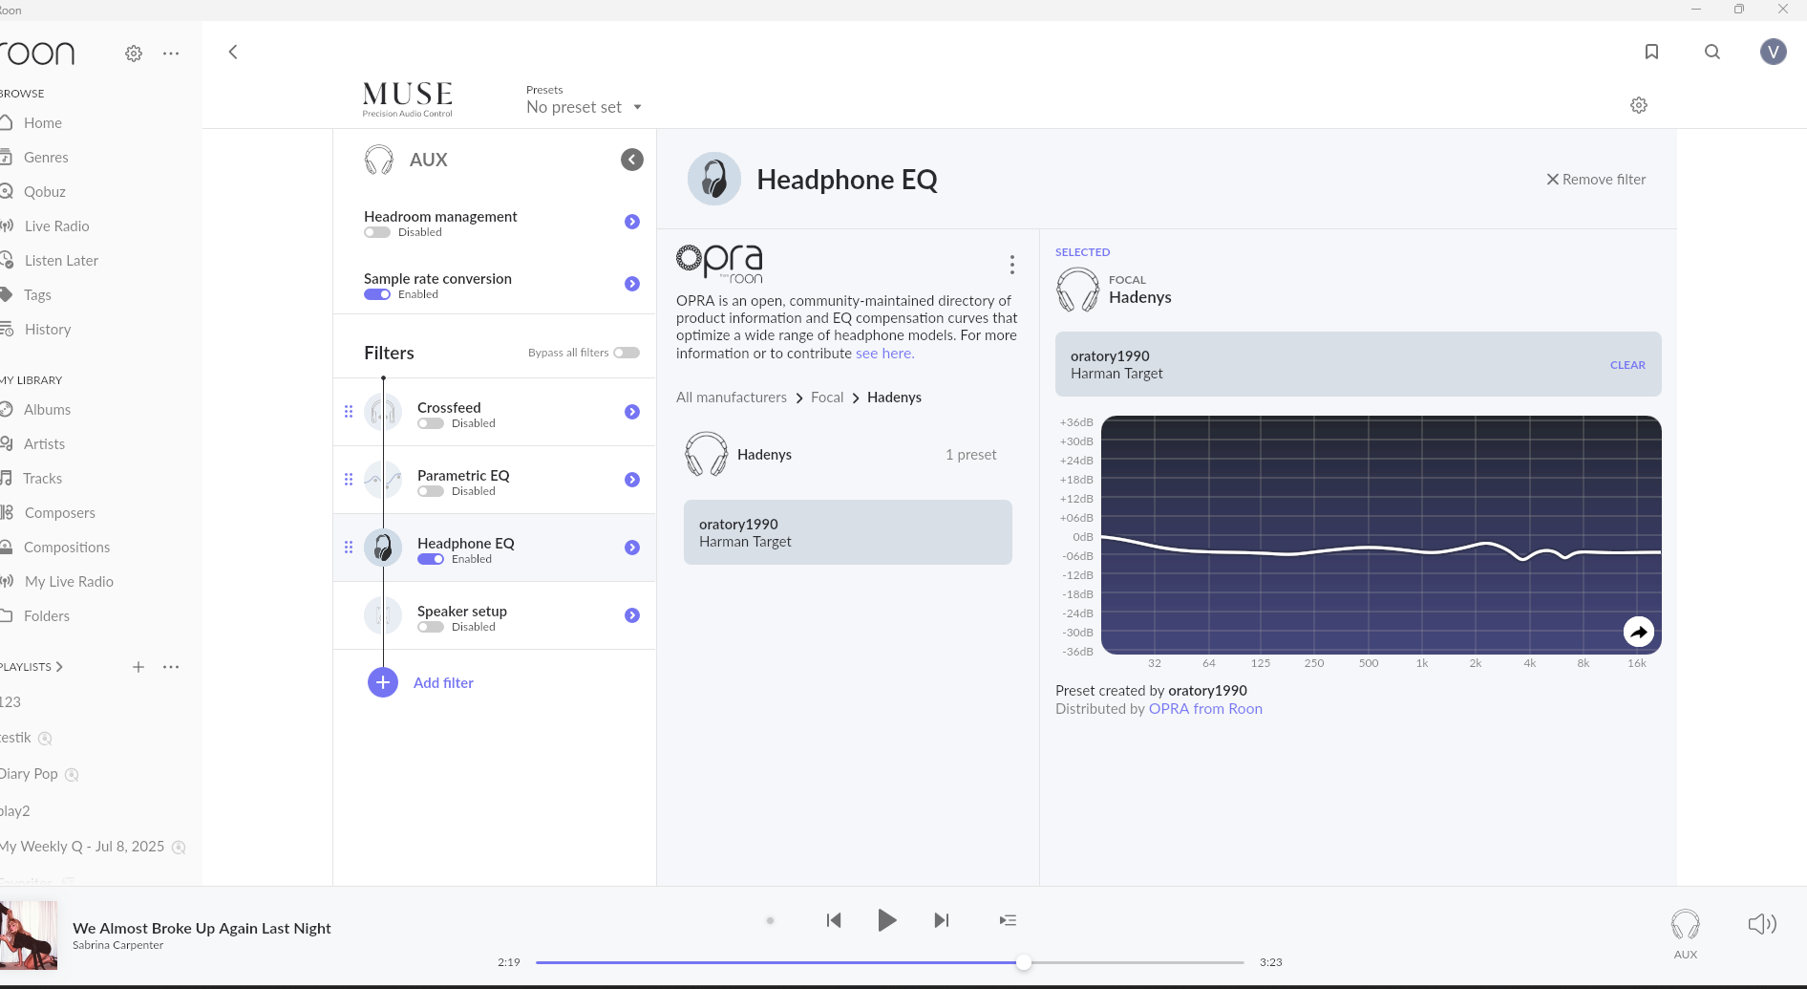
Task: Enable the Crossfeed filter toggle
Action: pos(431,423)
